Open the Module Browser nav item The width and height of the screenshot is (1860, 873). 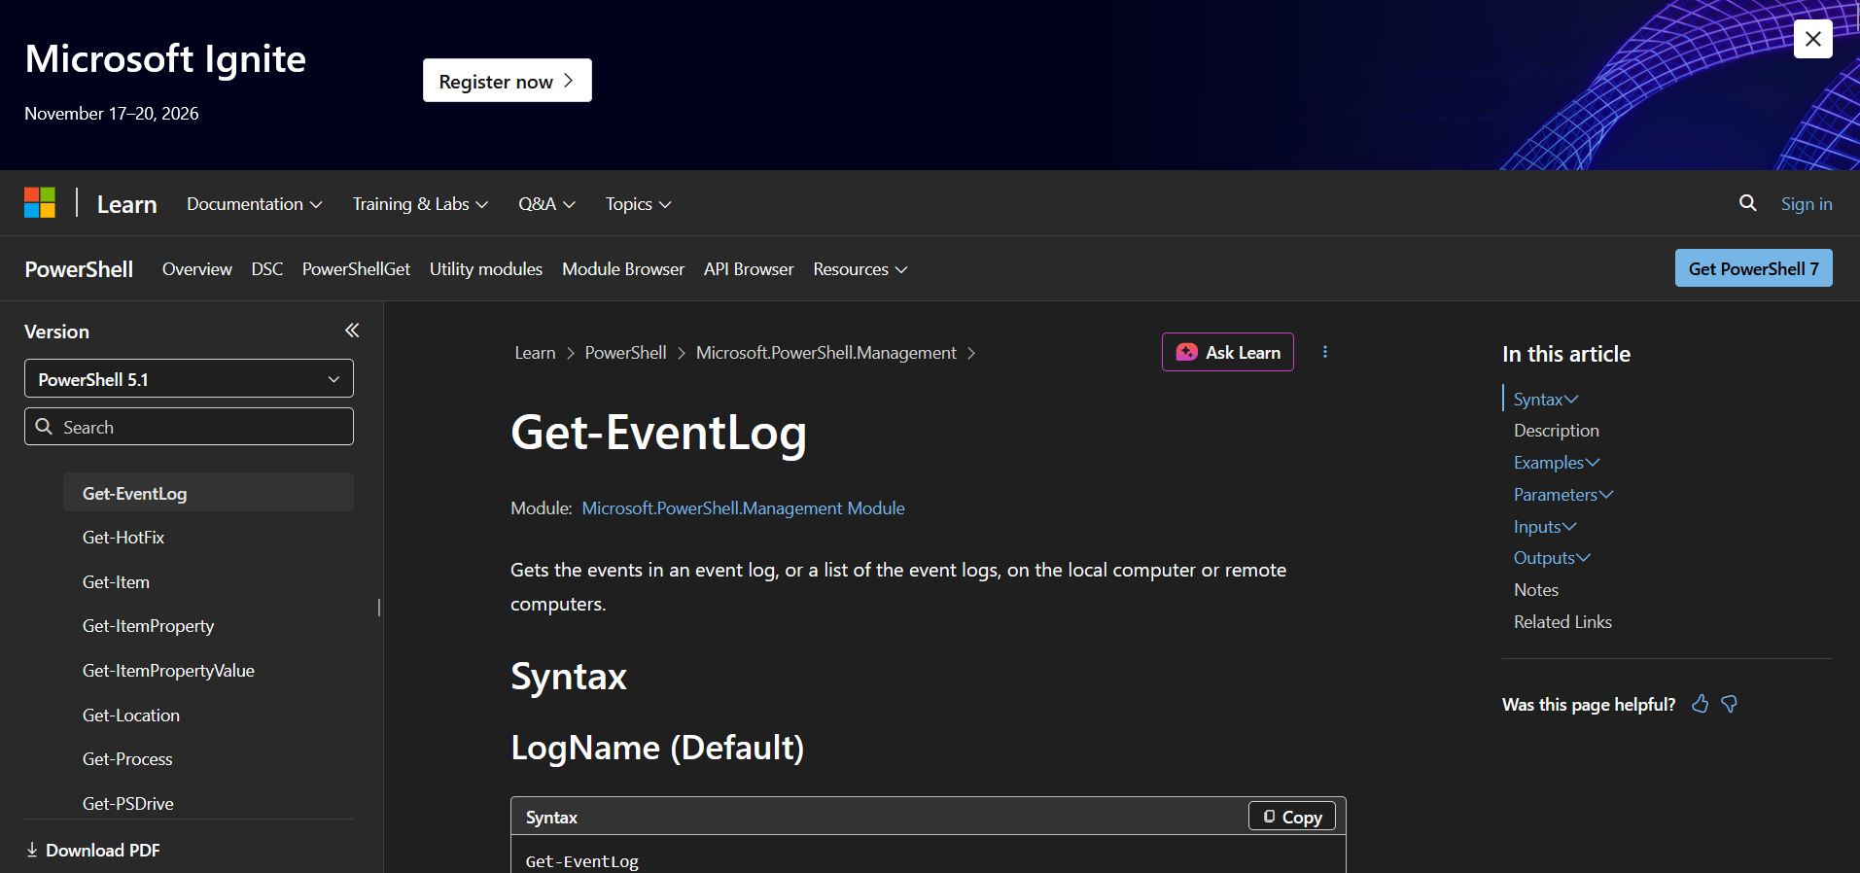pos(623,268)
